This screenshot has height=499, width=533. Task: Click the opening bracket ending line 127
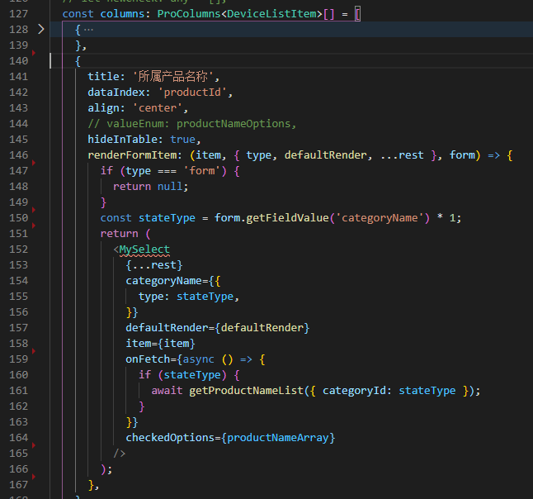point(357,14)
